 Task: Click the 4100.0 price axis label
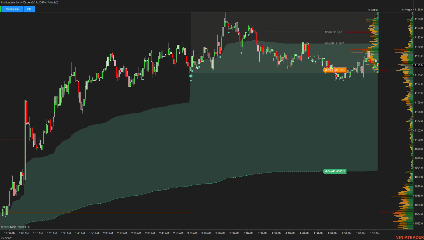419,140
